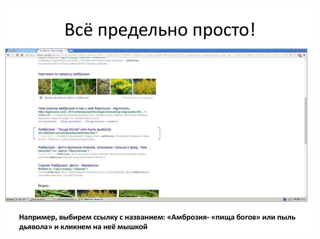Click the browser Back navigation arrow

(8, 55)
